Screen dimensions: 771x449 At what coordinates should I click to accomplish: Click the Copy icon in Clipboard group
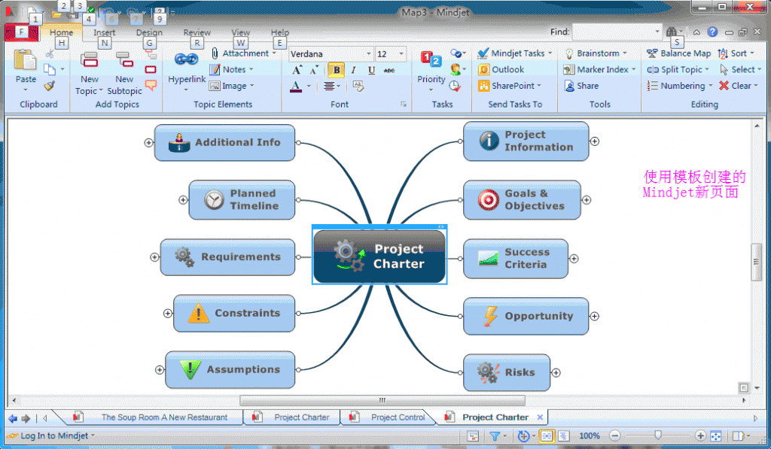pyautogui.click(x=49, y=69)
